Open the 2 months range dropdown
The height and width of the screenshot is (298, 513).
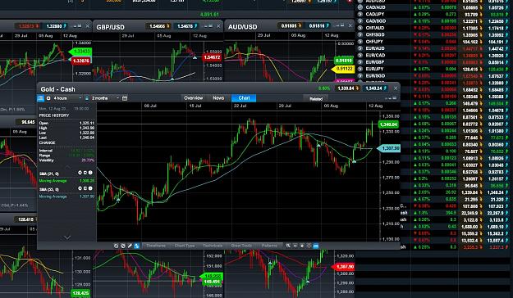pyautogui.click(x=105, y=98)
